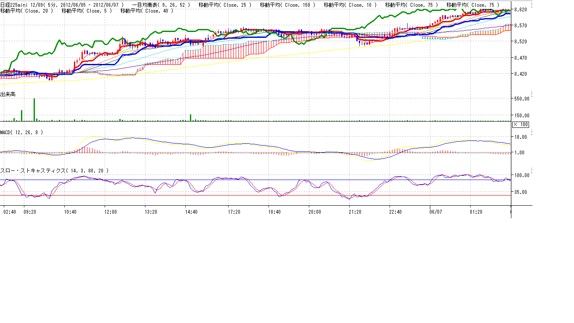574x323 pixels.
Task: Click the small box right of the stochastics panel
Action: [532, 170]
